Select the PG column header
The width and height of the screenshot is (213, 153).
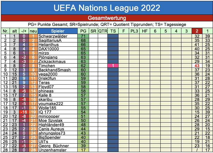[83, 31]
